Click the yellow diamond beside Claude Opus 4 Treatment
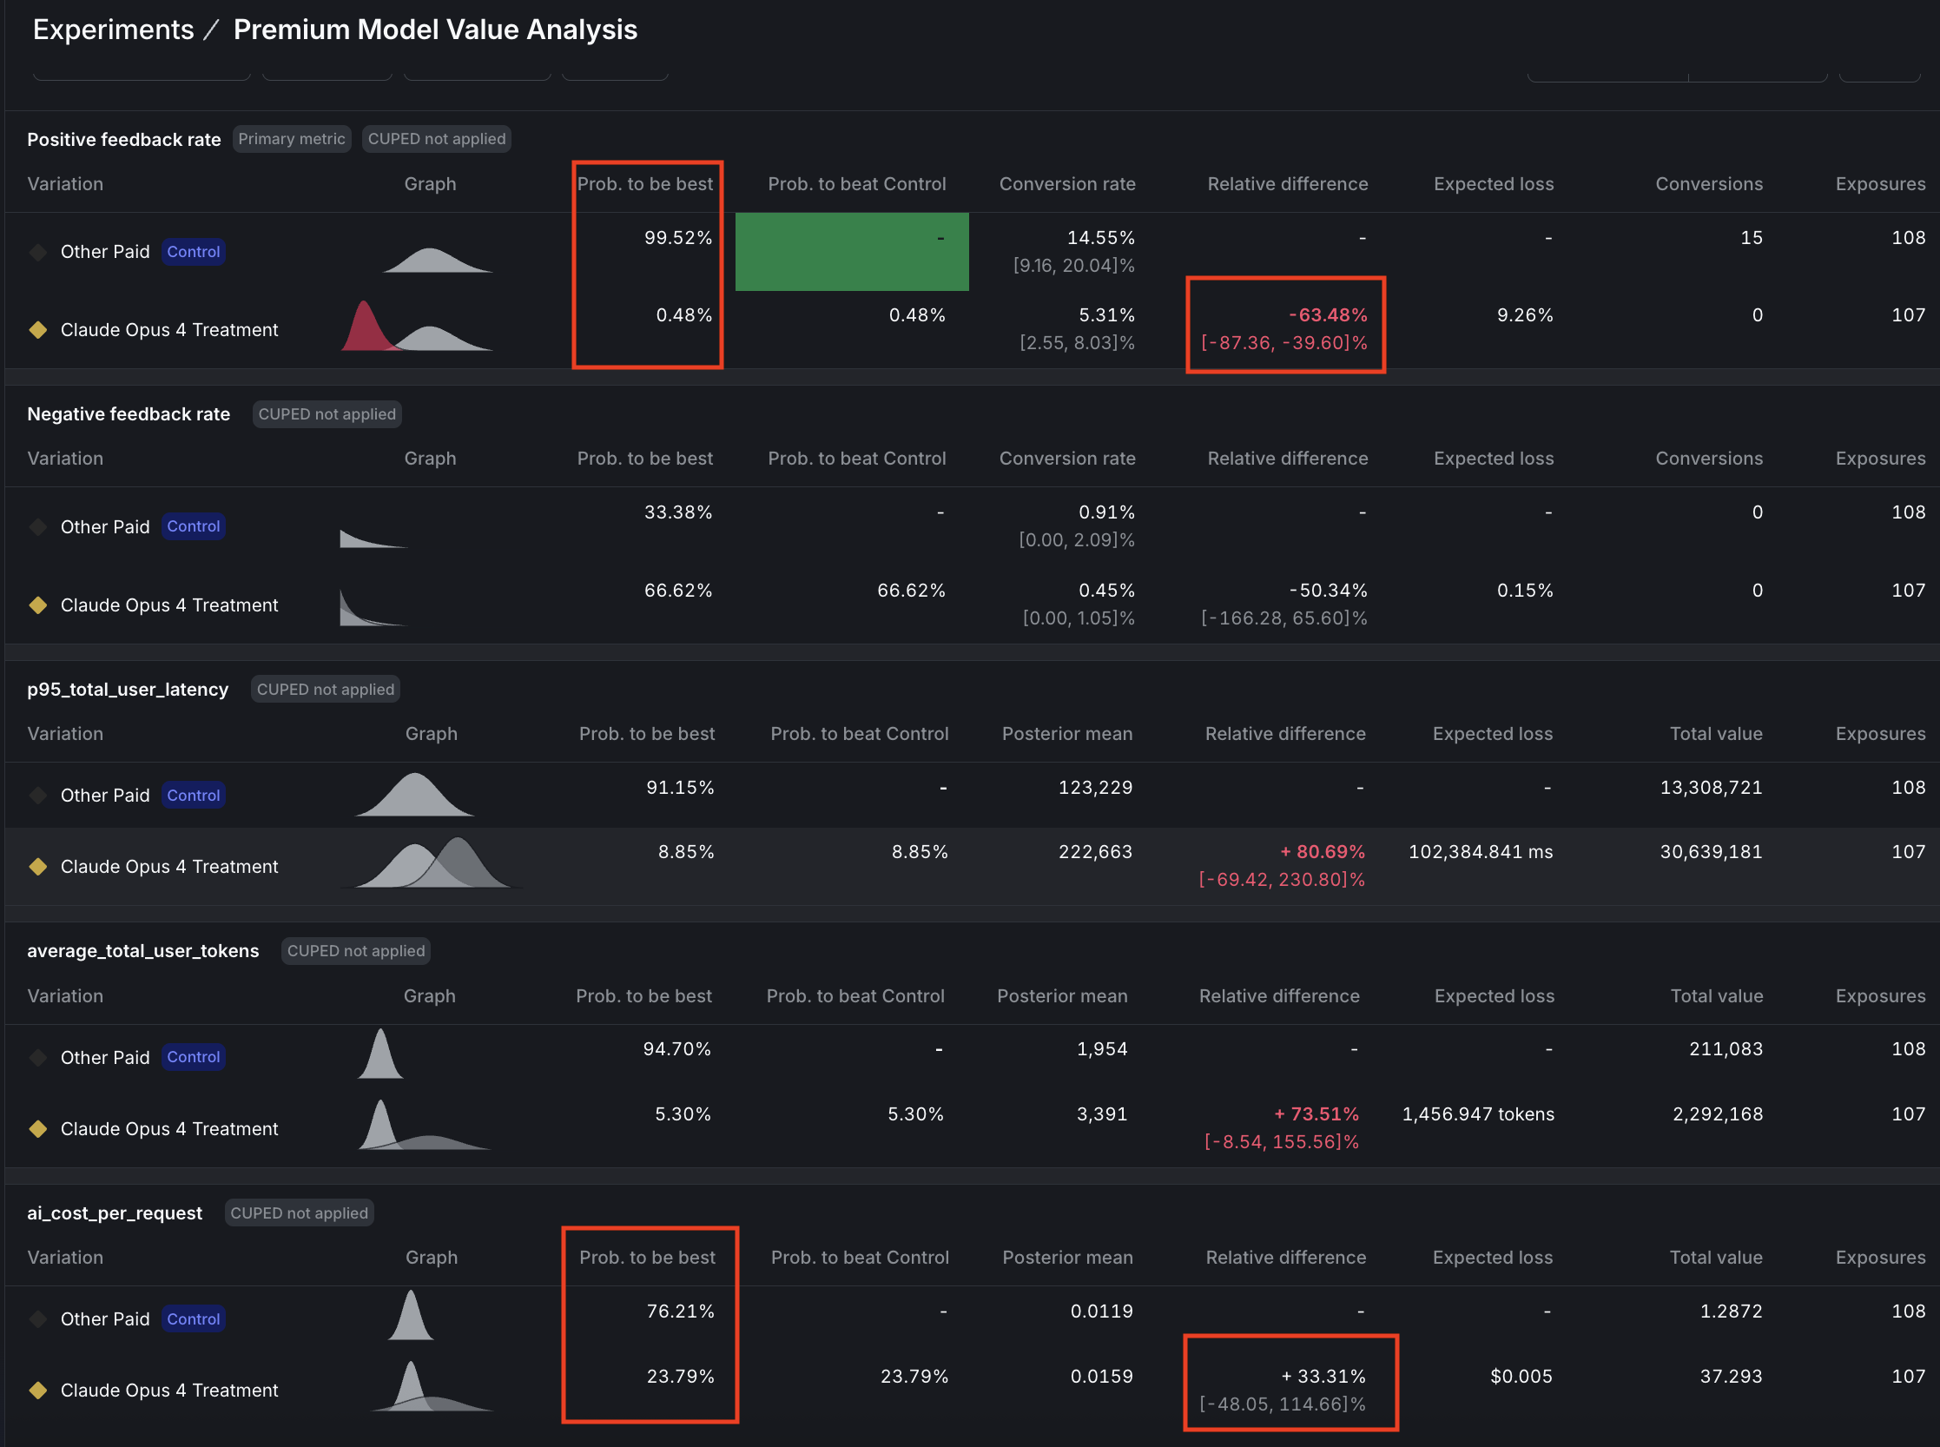Image resolution: width=1940 pixels, height=1447 pixels. point(37,330)
